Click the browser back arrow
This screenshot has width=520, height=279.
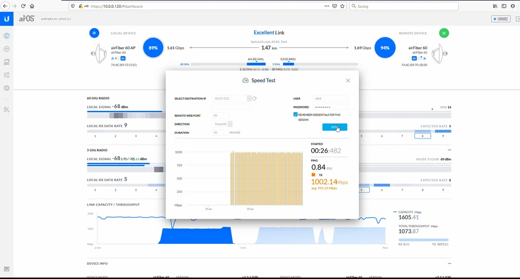(5, 6)
